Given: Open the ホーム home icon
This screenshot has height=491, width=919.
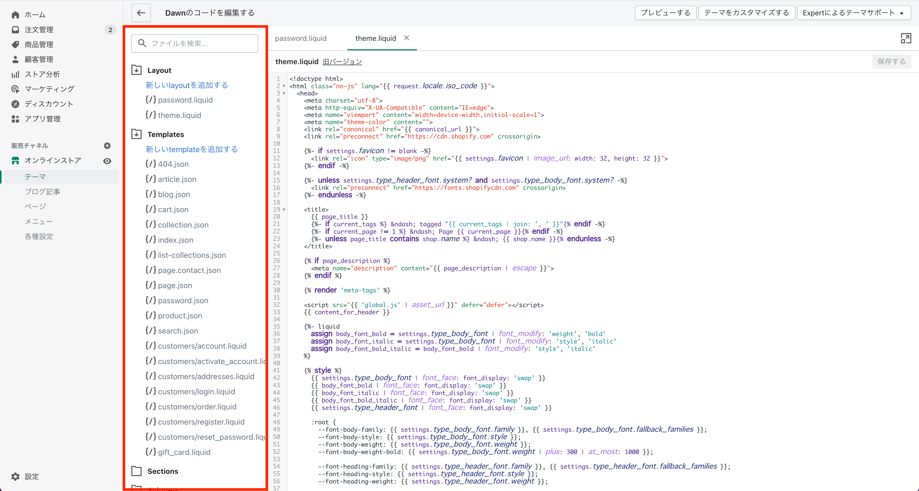Looking at the screenshot, I should [15, 15].
